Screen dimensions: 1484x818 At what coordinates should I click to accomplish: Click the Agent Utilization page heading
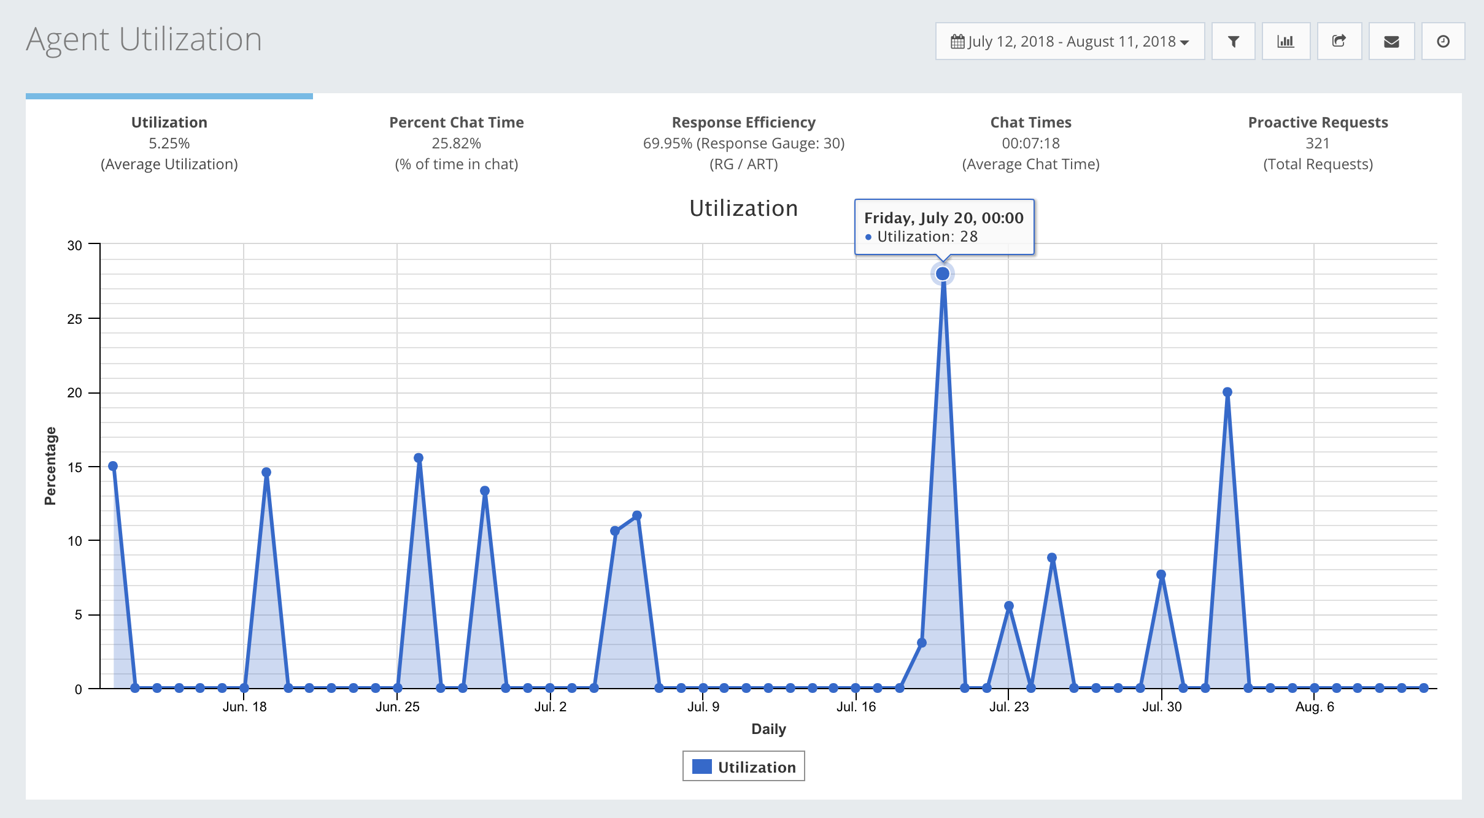[144, 39]
